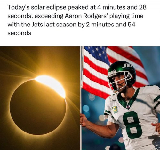
Task: Click the dark moon disc center
Action: tap(38, 107)
